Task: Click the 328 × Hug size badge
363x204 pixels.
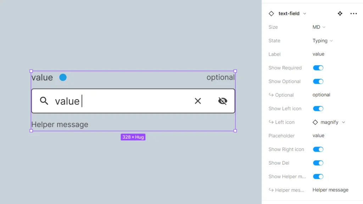Action: (x=133, y=137)
